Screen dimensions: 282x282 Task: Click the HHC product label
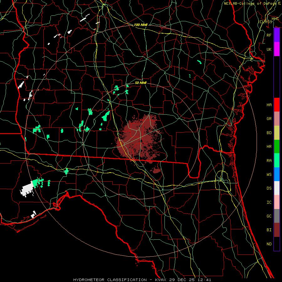275,19
